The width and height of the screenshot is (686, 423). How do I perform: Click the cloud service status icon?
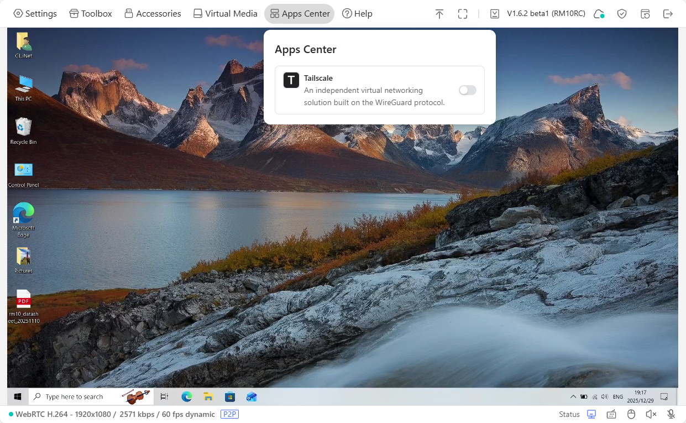tap(599, 14)
